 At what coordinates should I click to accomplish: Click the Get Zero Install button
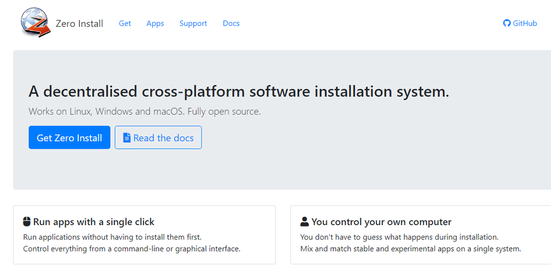[x=69, y=137]
